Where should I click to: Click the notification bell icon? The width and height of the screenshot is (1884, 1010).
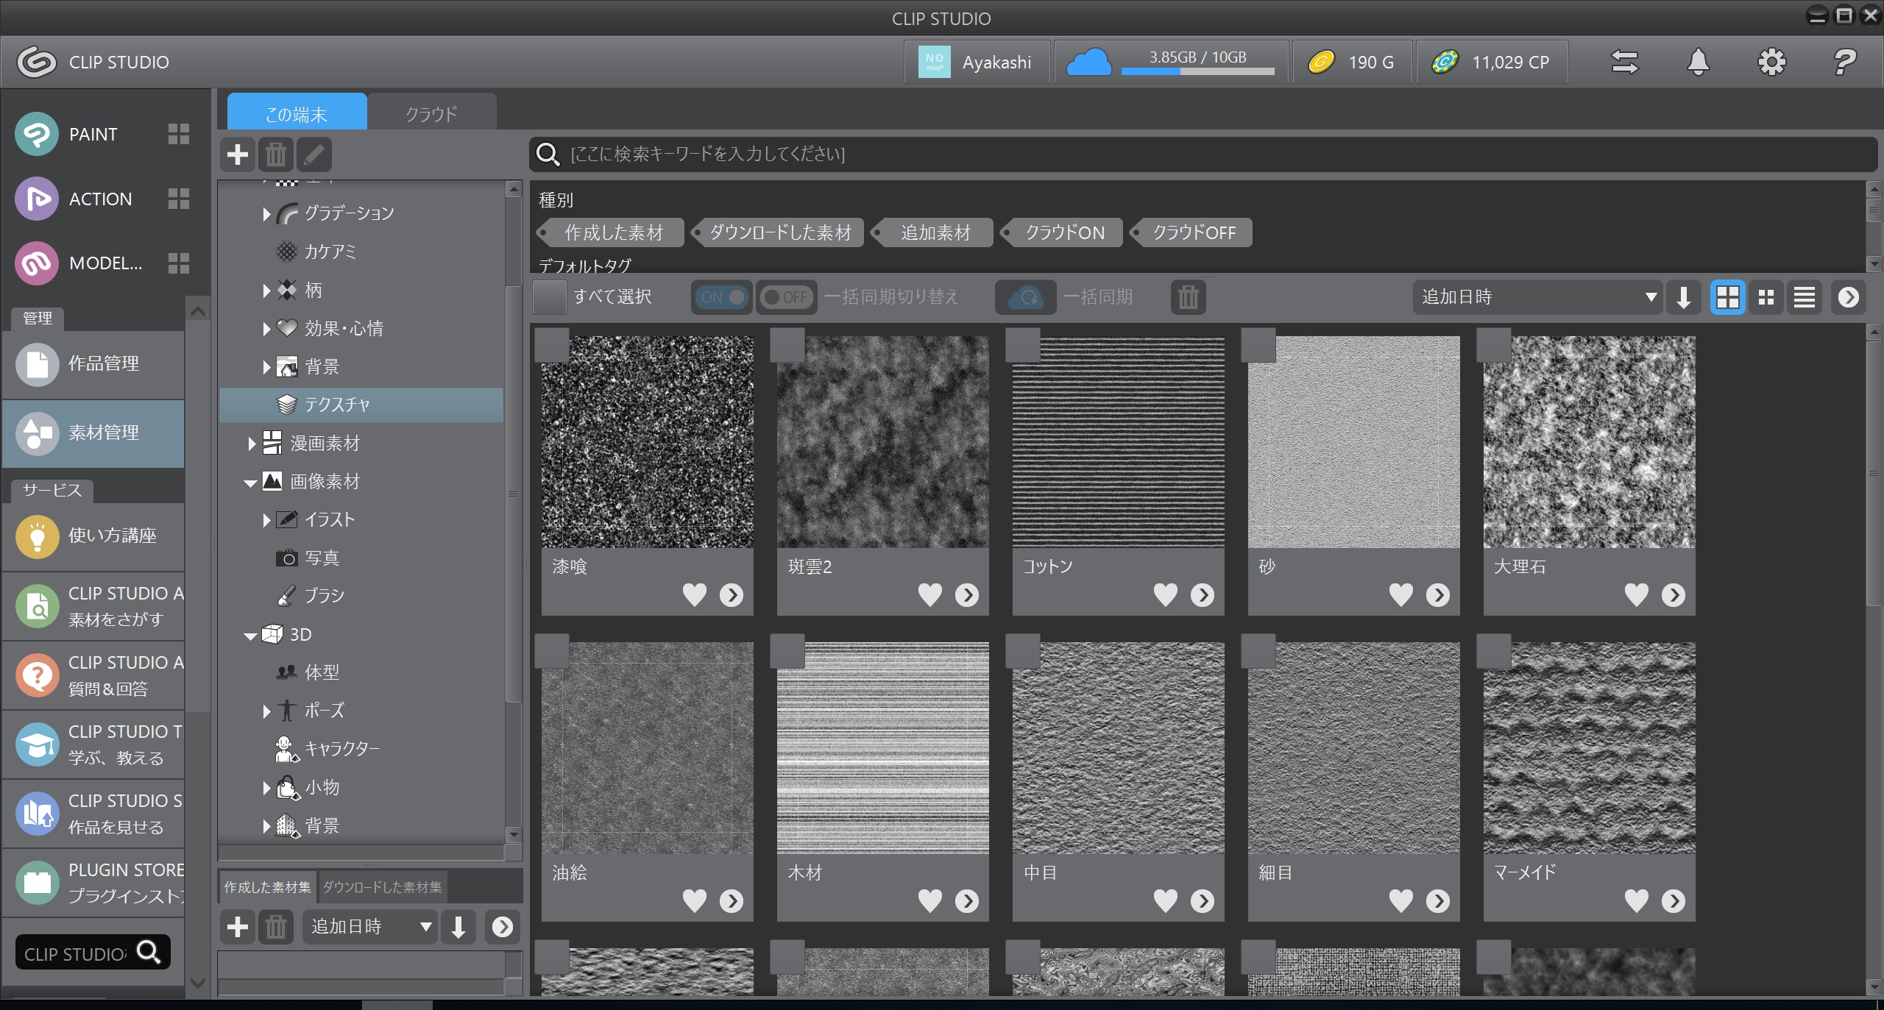pos(1698,62)
